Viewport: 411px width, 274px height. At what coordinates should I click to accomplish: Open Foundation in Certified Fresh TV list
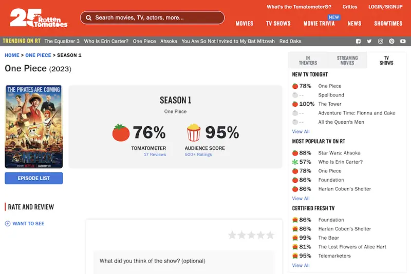[331, 220]
